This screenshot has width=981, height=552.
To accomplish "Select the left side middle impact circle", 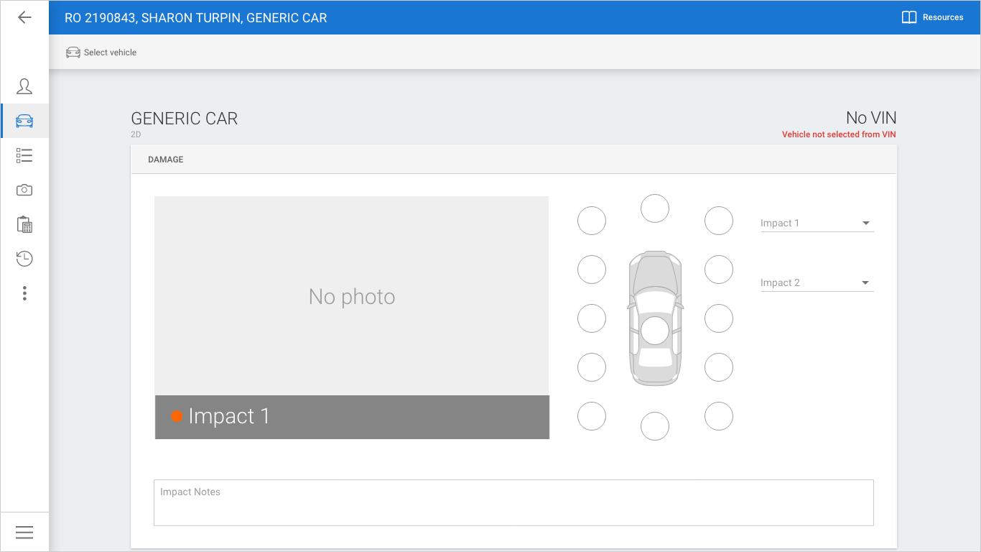I will coord(592,318).
